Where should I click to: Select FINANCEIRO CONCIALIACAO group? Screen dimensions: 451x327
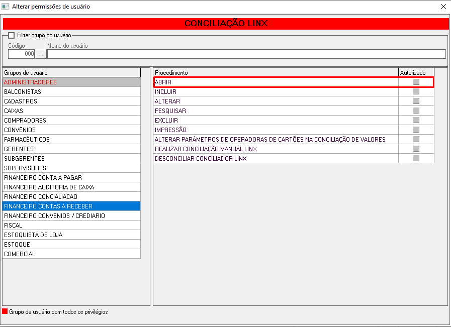[71, 196]
